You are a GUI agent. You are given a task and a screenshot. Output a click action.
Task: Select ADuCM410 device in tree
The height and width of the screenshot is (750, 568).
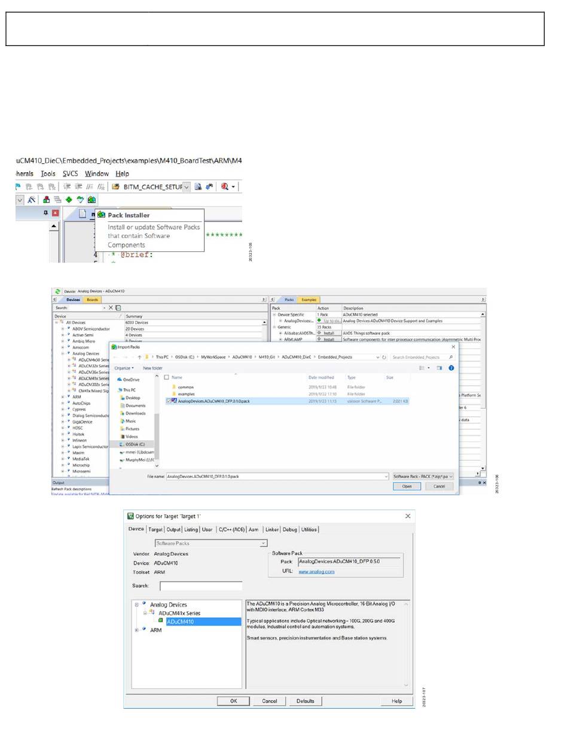pos(180,622)
